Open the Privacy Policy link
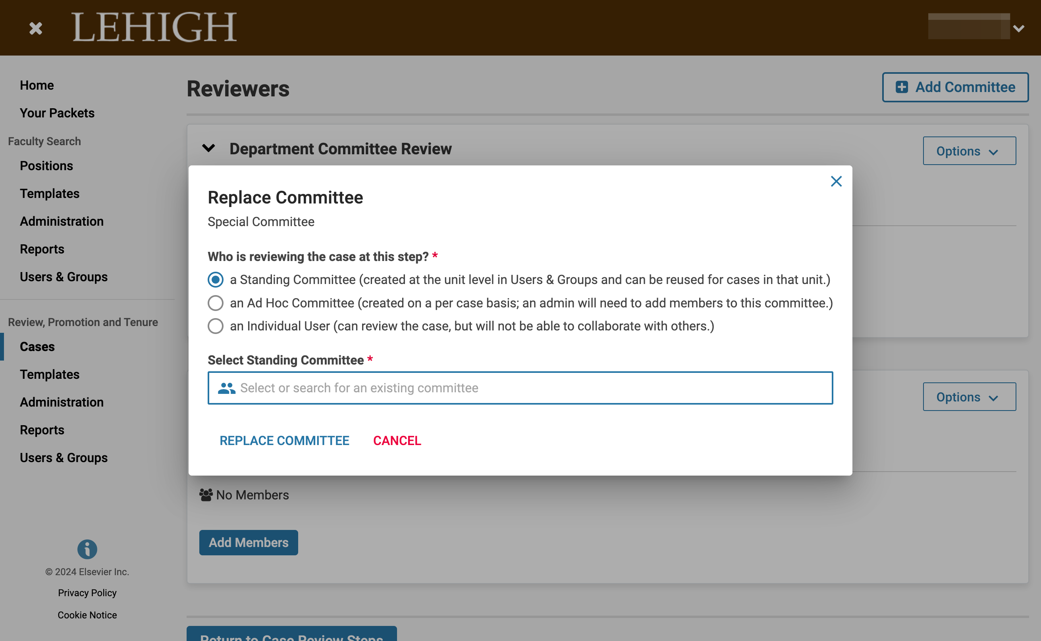1041x641 pixels. click(x=87, y=593)
